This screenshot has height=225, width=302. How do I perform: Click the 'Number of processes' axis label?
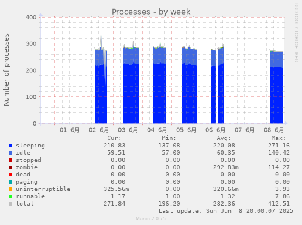pos(7,70)
